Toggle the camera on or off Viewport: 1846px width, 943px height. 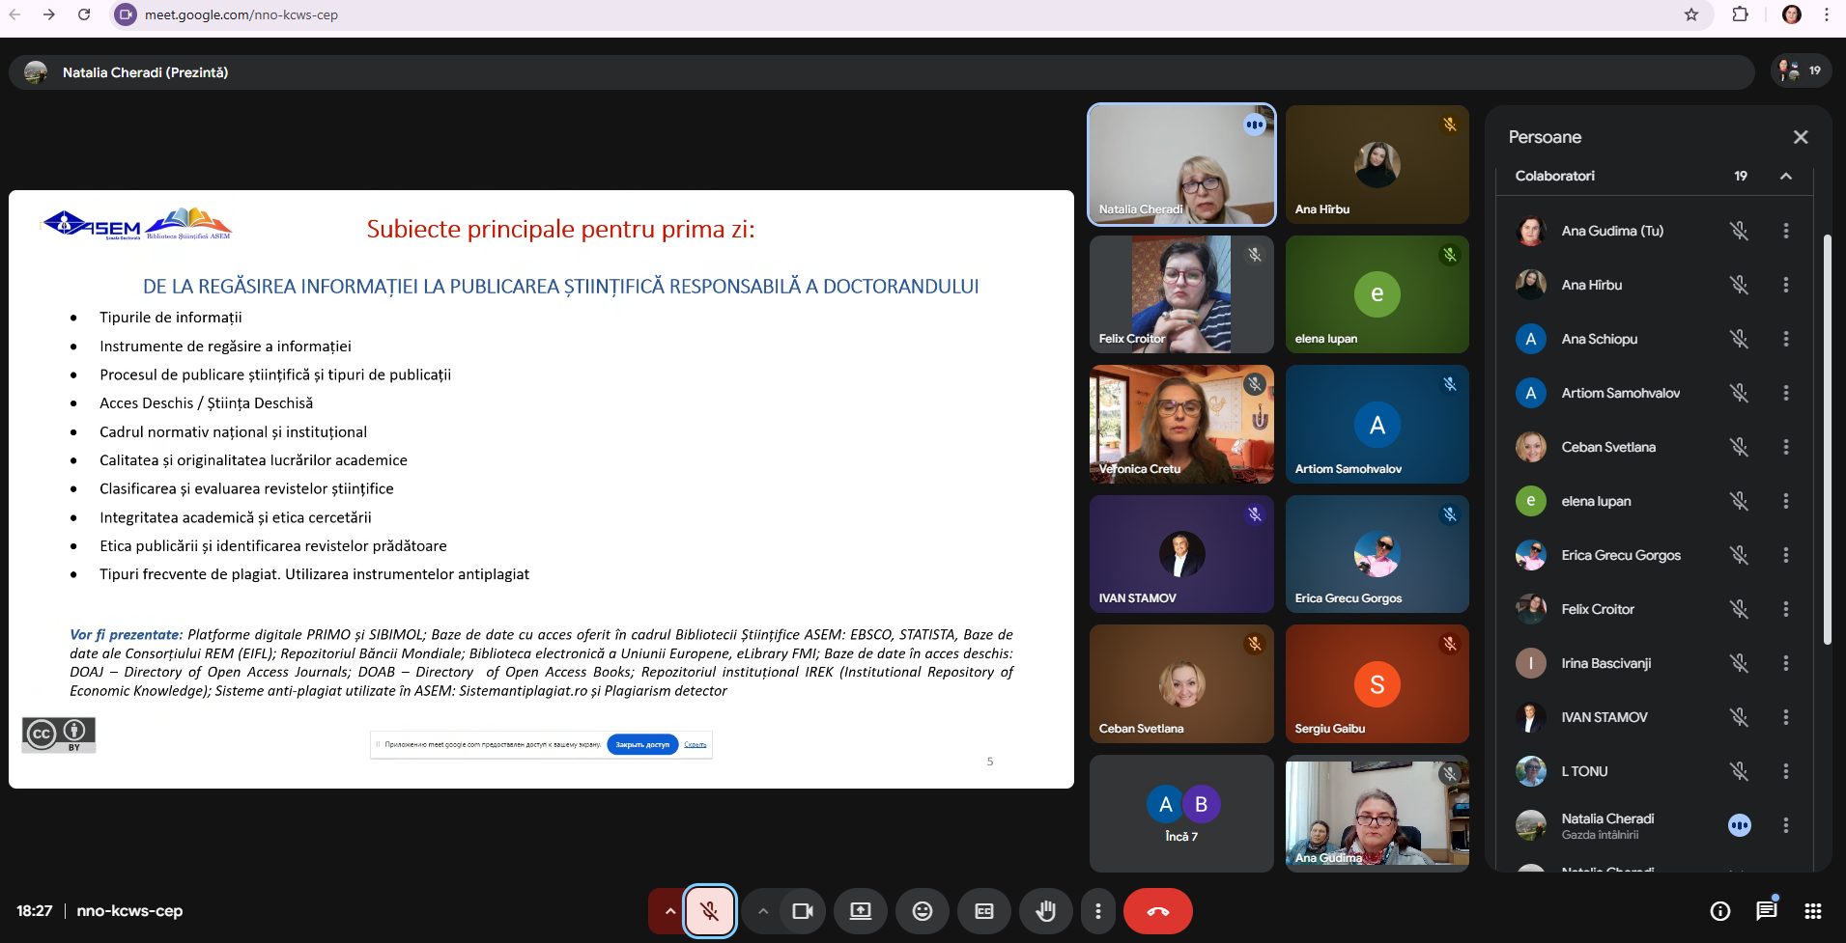point(802,911)
